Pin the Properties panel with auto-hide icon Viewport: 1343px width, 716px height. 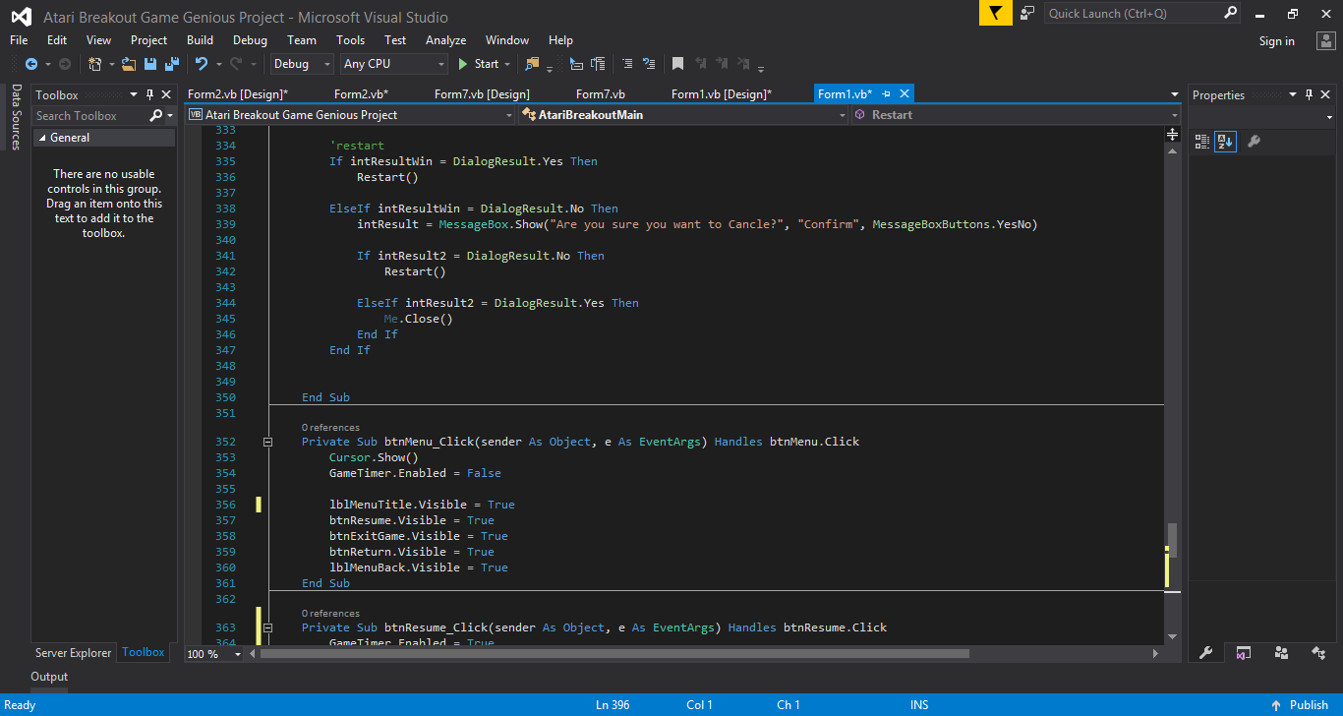(x=1310, y=94)
